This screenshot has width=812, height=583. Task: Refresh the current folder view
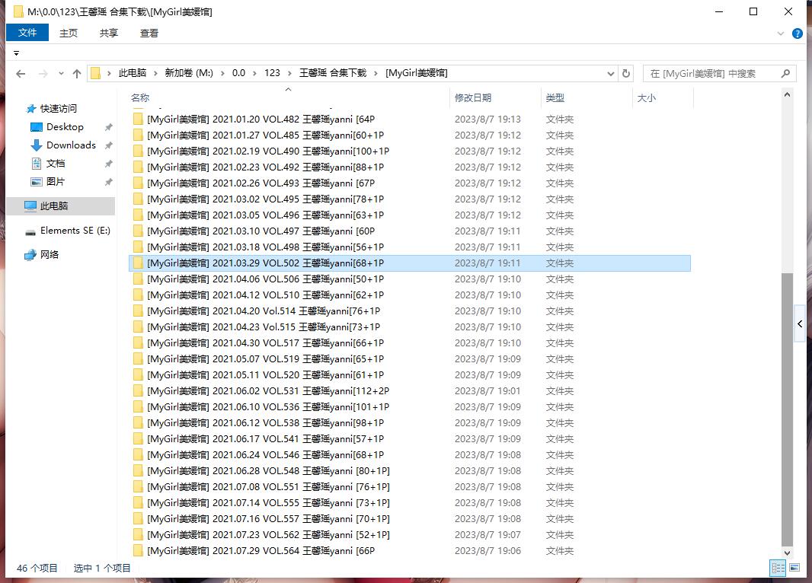[x=625, y=74]
